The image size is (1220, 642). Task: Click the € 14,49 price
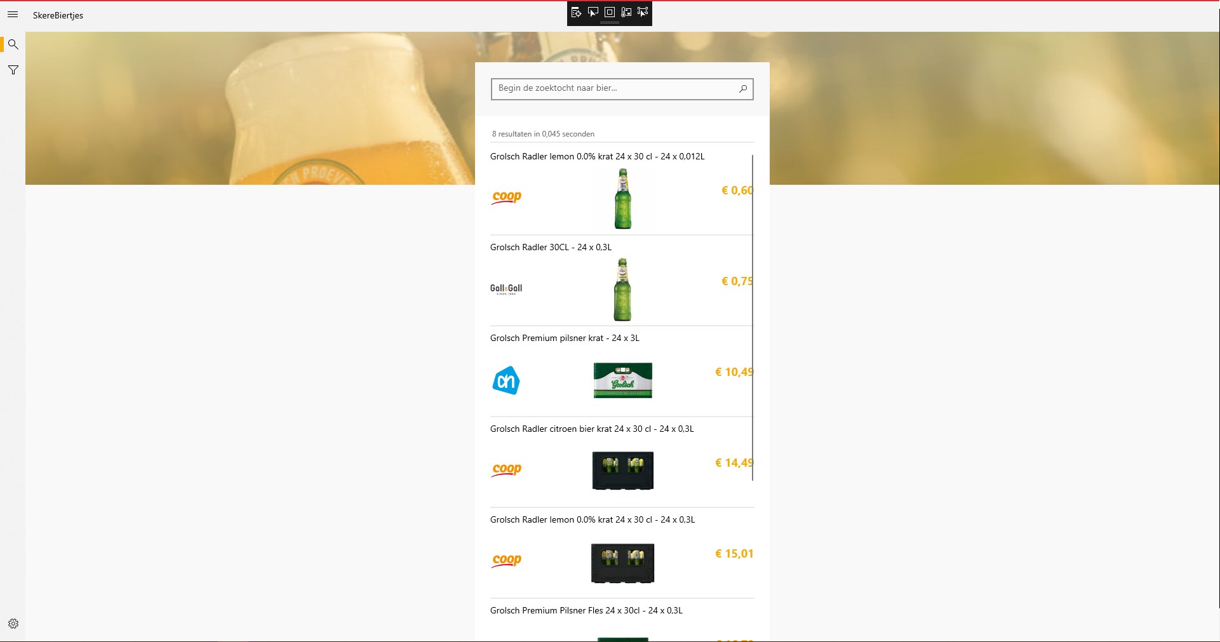click(x=734, y=463)
